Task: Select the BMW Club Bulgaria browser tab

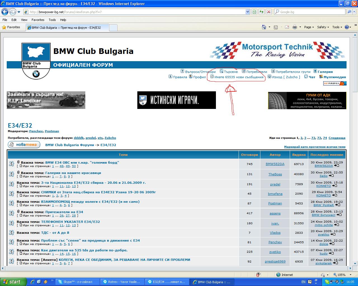Action: point(67,28)
